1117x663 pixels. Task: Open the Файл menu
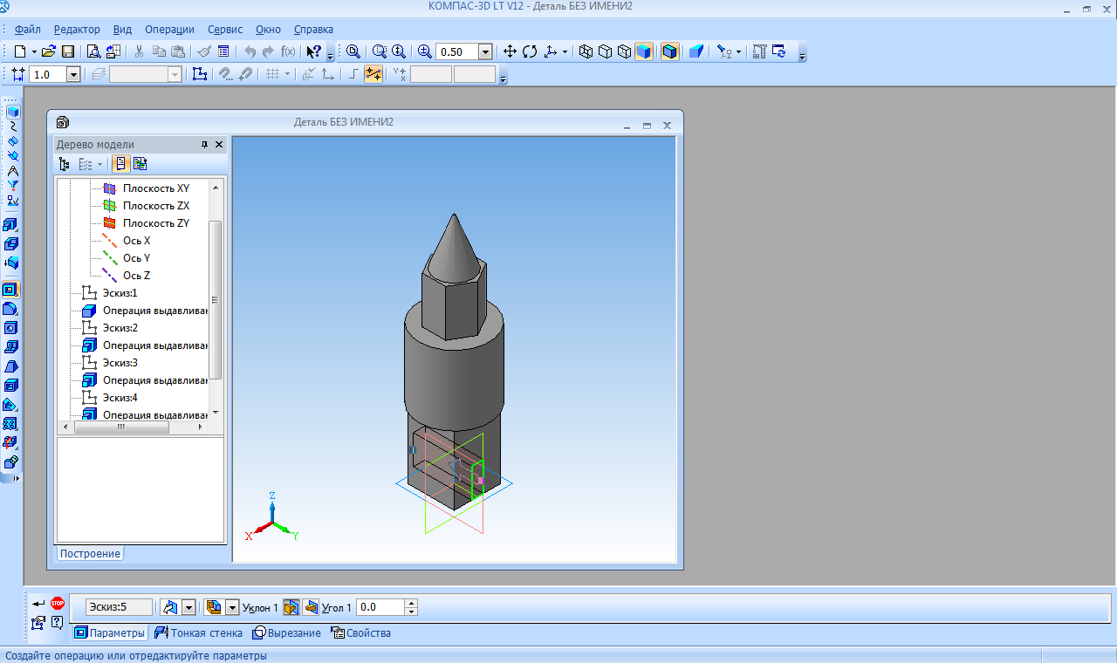click(x=28, y=29)
